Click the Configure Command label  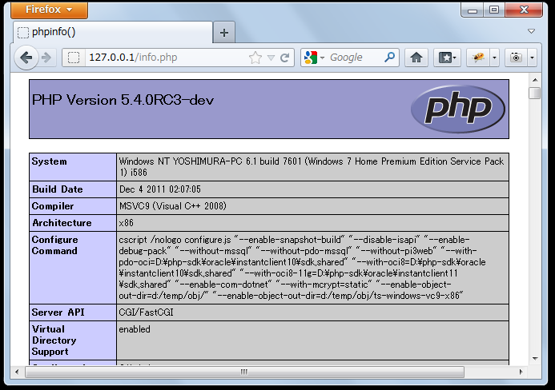pyautogui.click(x=55, y=245)
